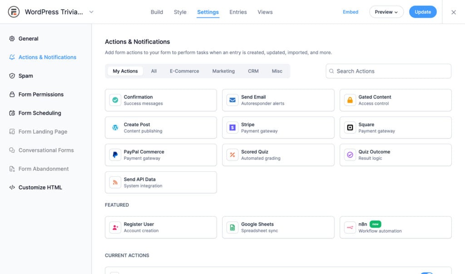
Task: Filter actions by E-Commerce
Action: coord(184,71)
